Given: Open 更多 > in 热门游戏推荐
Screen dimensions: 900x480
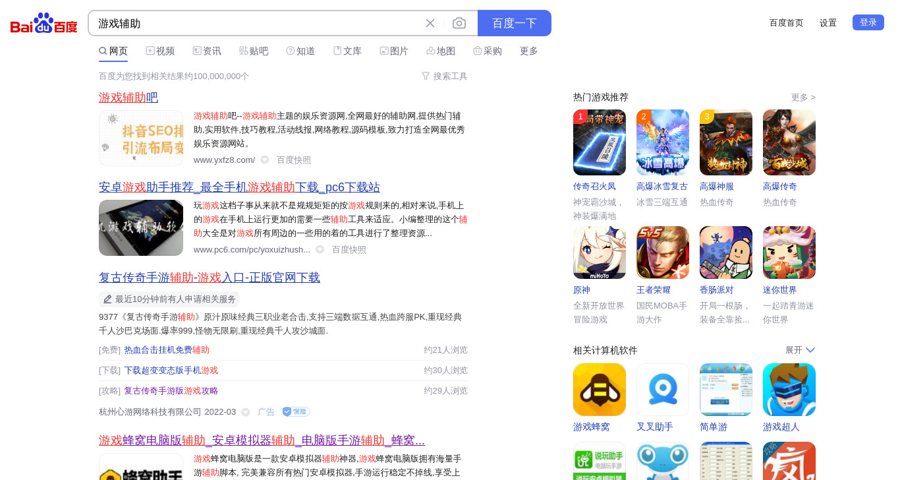Looking at the screenshot, I should (x=803, y=98).
